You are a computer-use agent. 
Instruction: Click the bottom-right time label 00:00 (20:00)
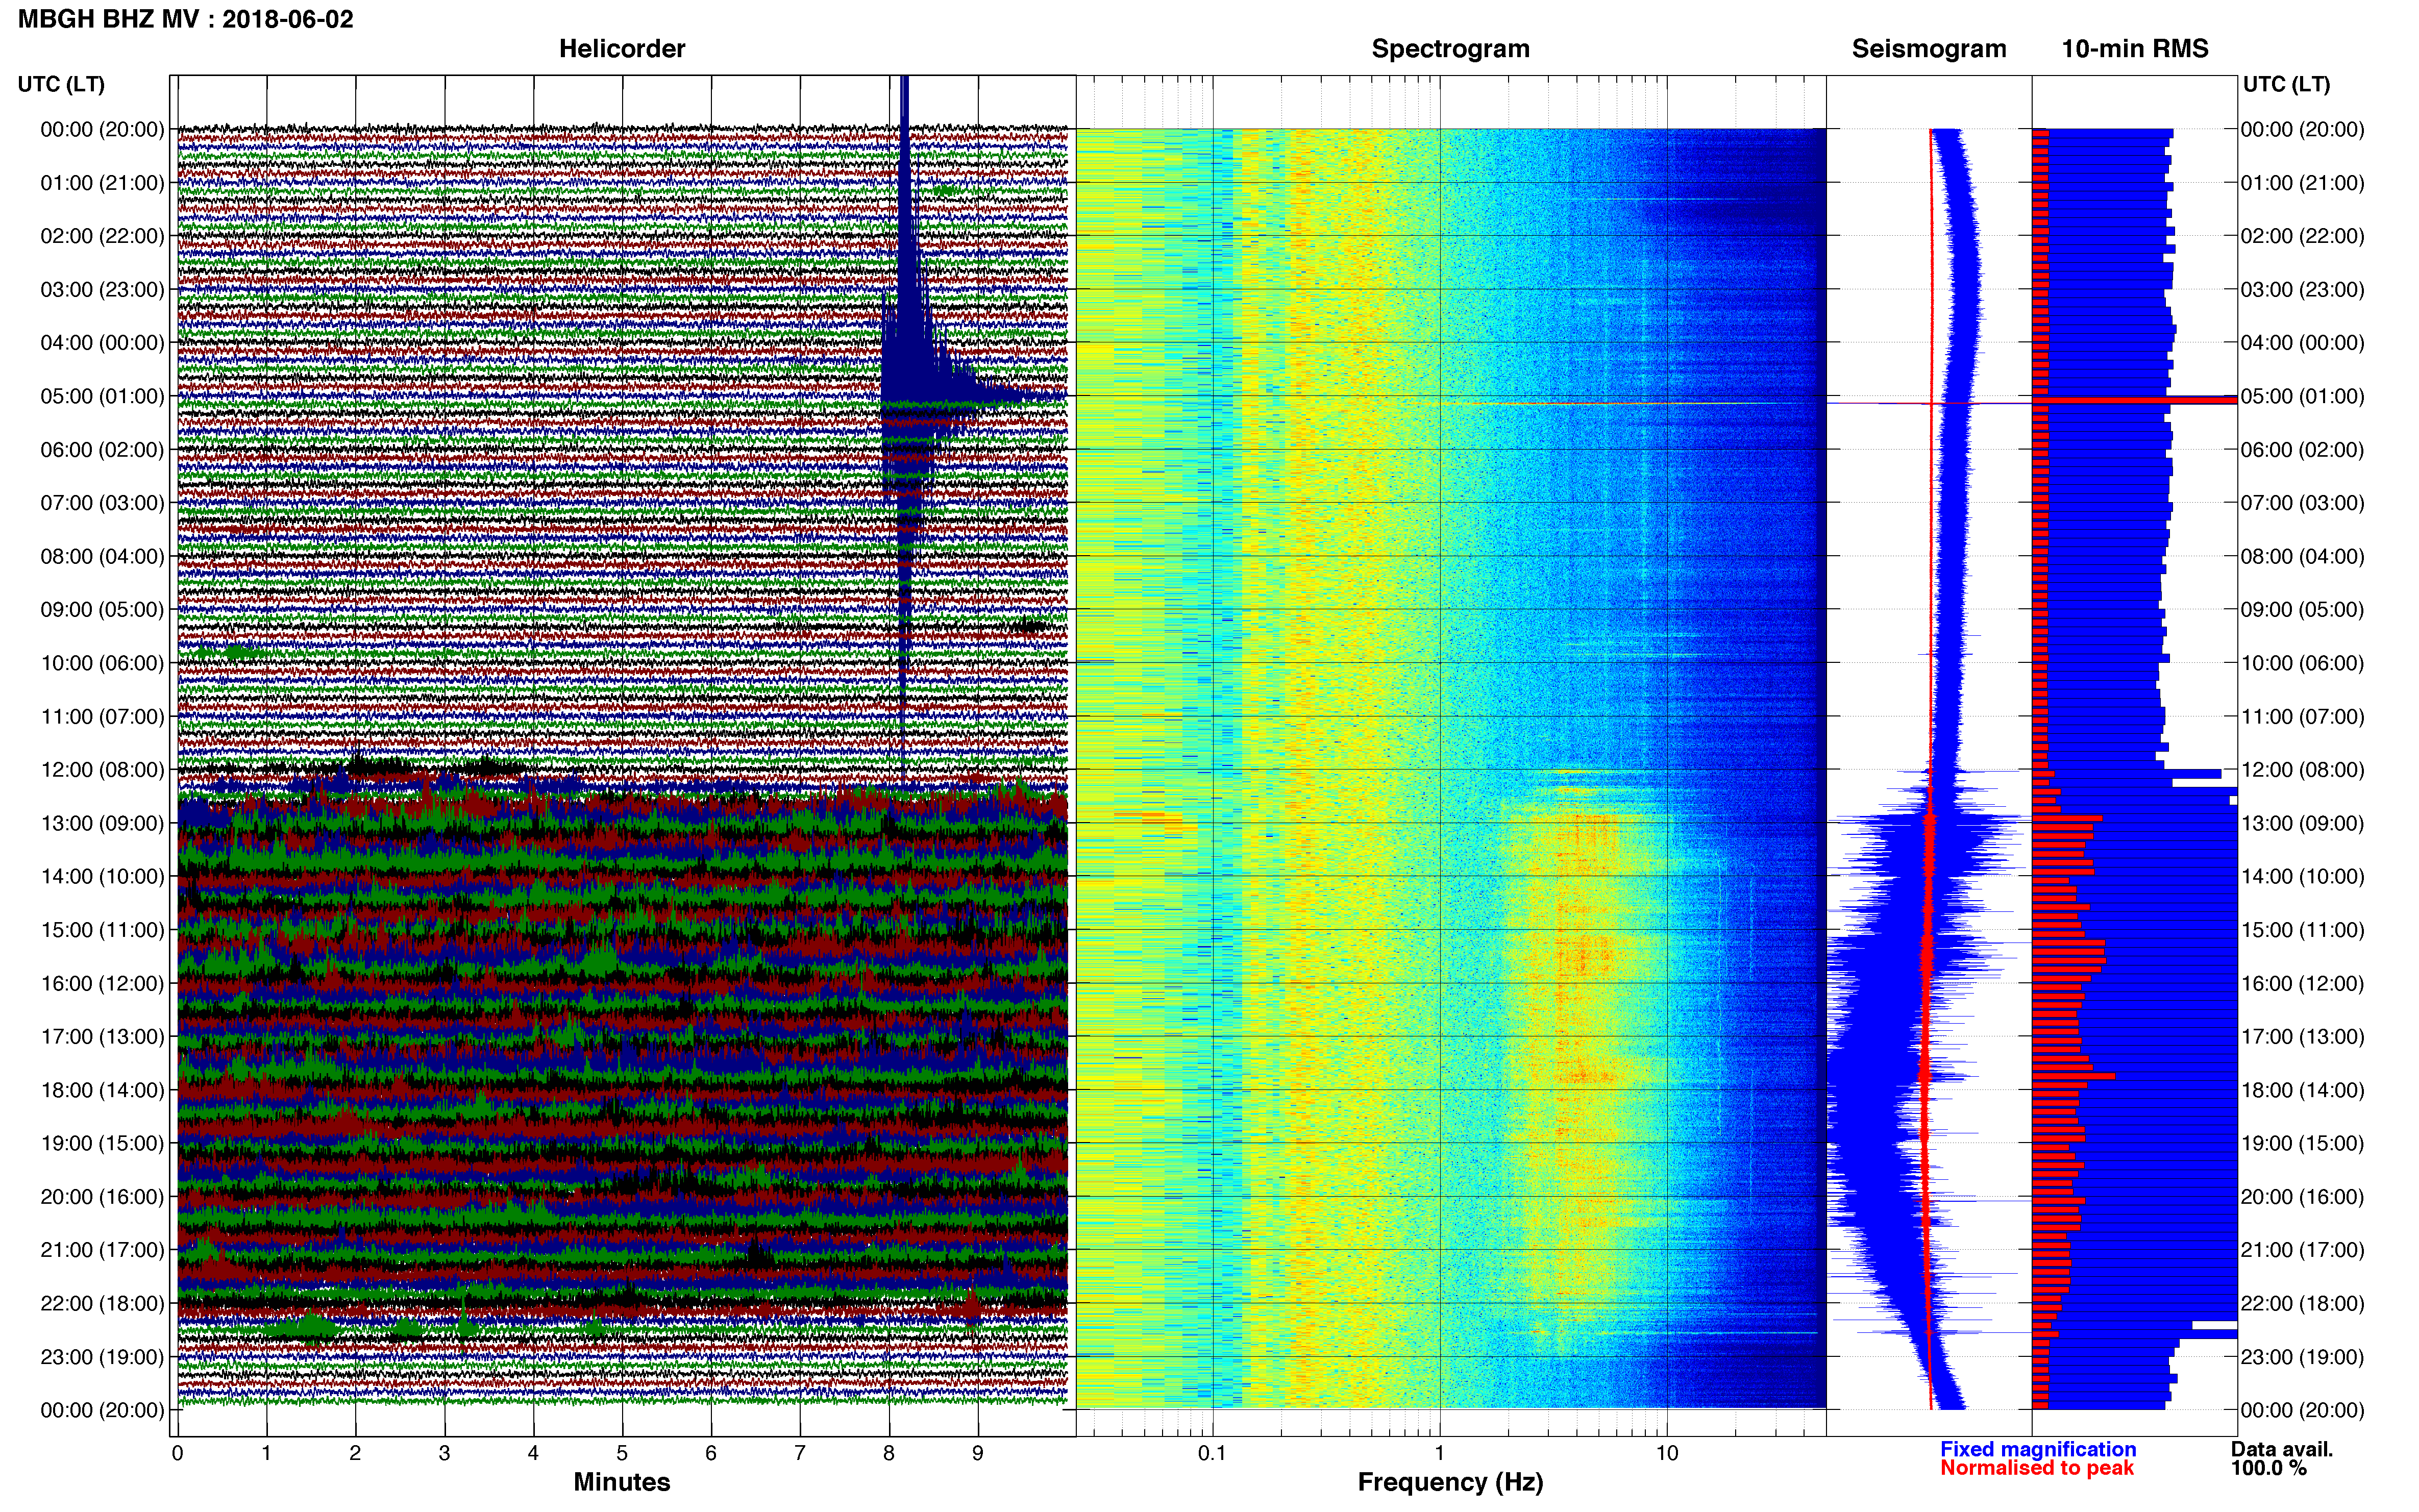pyautogui.click(x=2303, y=1410)
